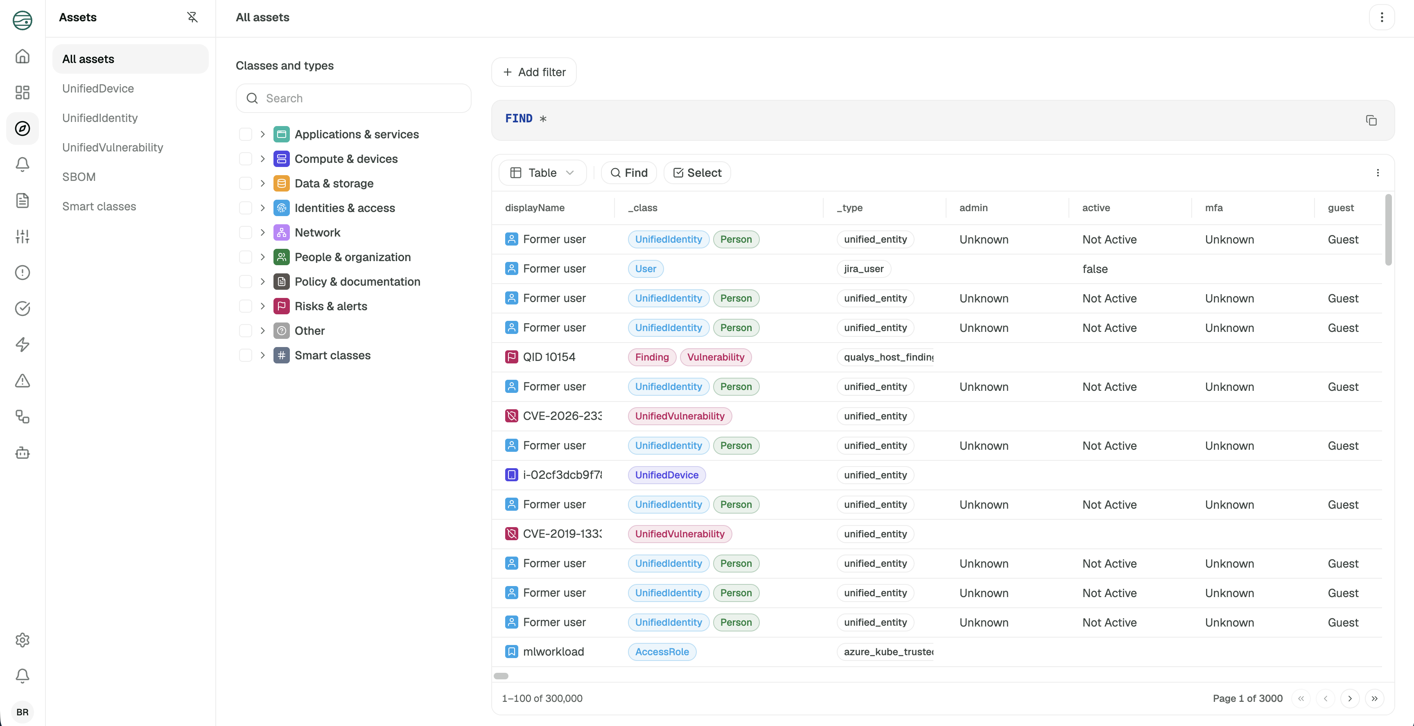Open notifications bell near the avatar
Image resolution: width=1414 pixels, height=726 pixels.
coord(23,676)
